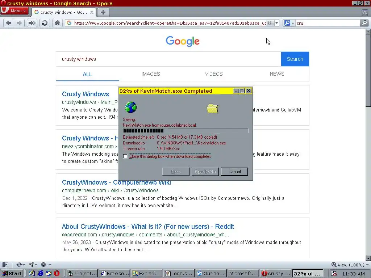Switch to the 'Outloo...' taskbar window
Image resolution: width=371 pixels, height=278 pixels.
pyautogui.click(x=211, y=274)
